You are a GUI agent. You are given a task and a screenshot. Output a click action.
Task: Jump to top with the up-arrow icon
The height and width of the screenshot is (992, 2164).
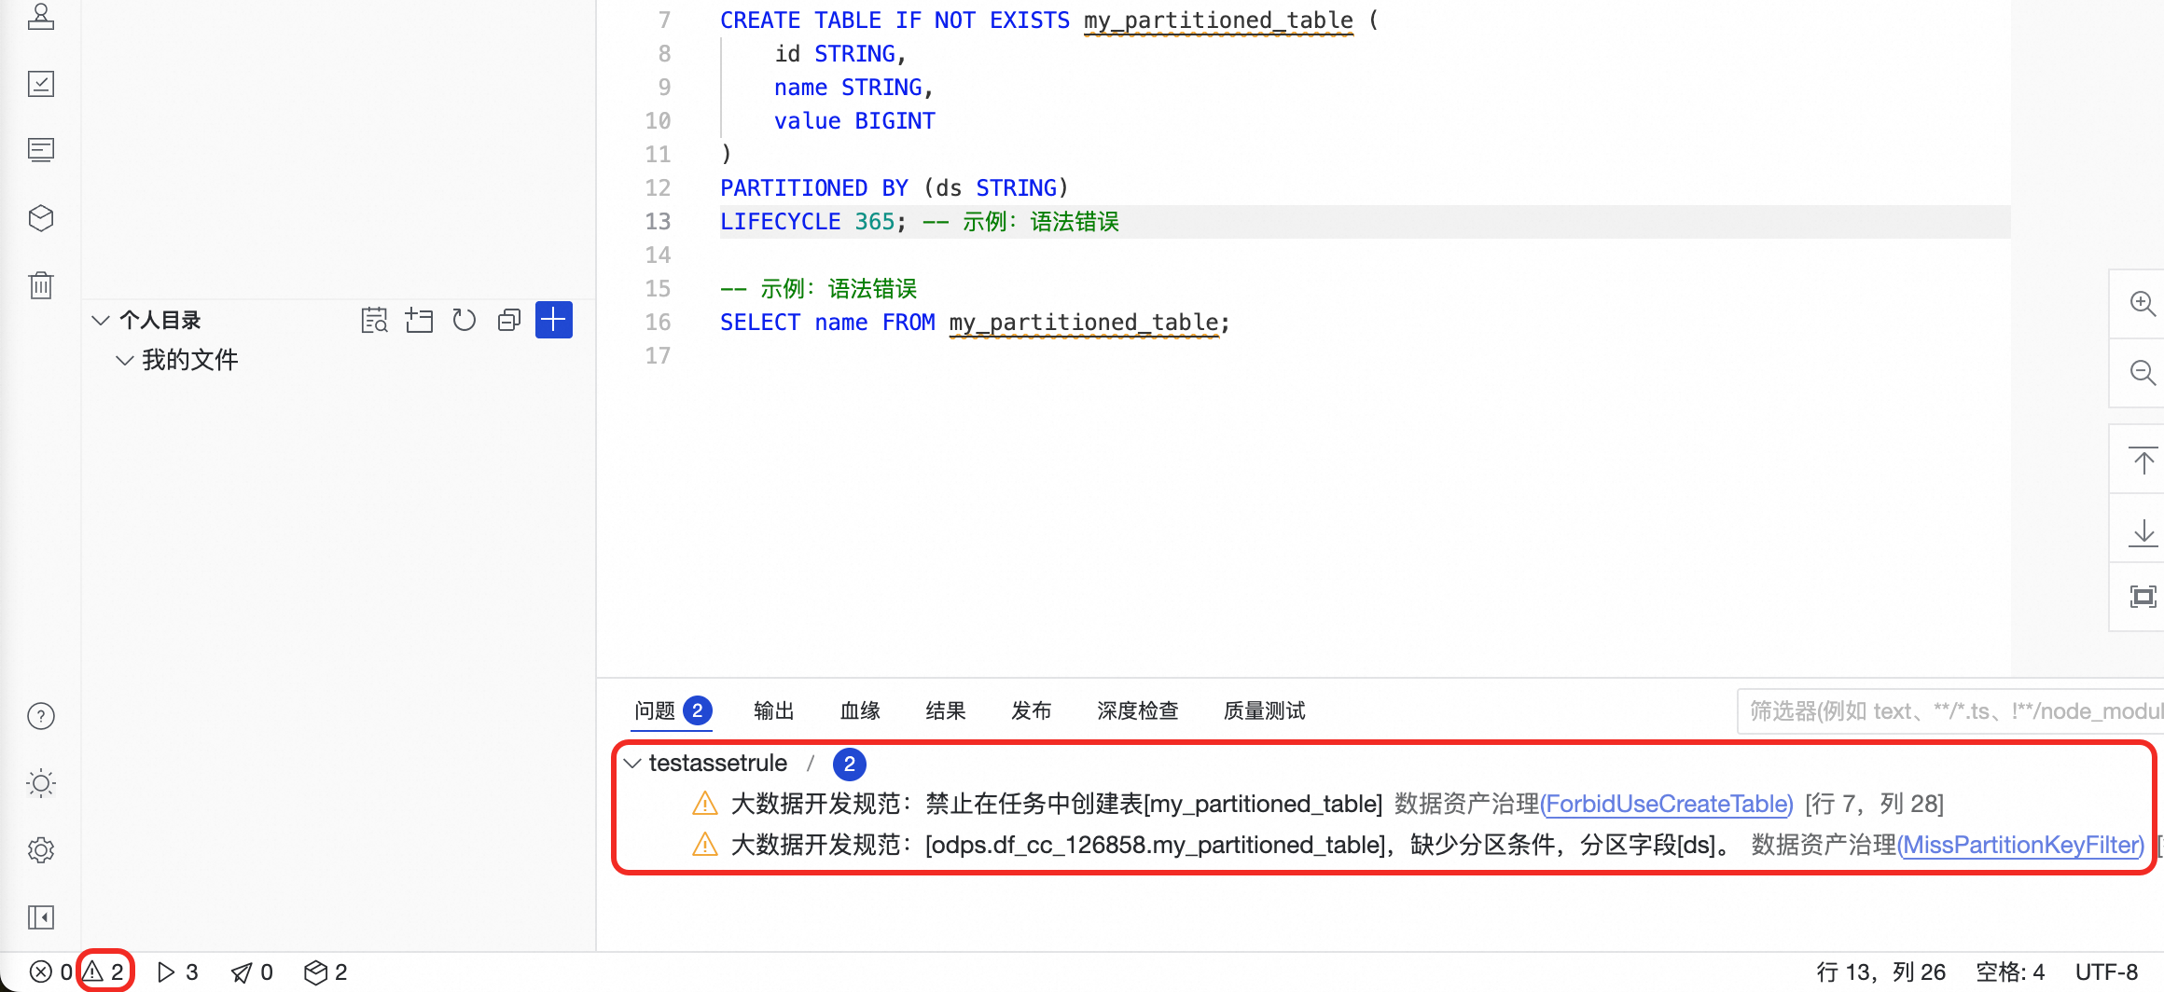2143,461
